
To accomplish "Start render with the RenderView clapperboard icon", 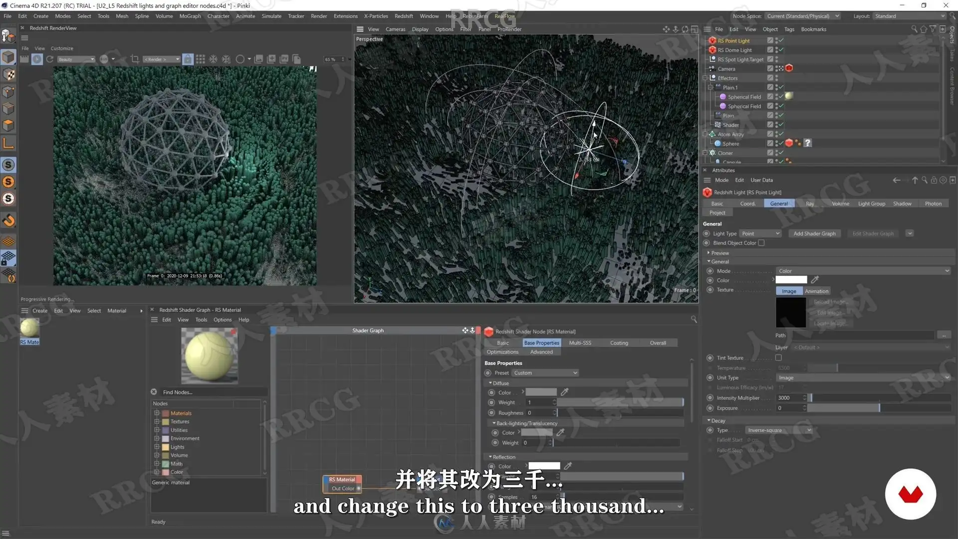I will point(24,59).
